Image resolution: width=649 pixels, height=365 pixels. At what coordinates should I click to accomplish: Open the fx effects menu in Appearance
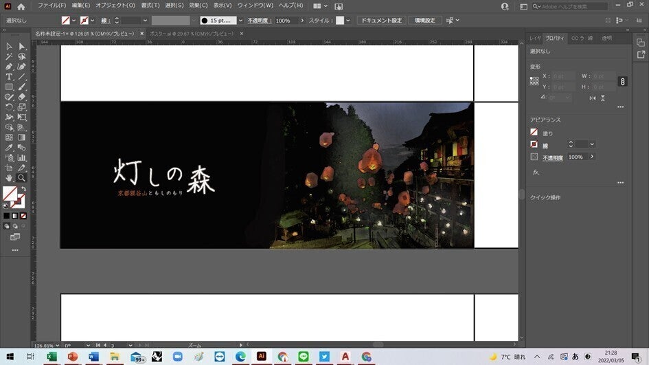click(x=536, y=173)
